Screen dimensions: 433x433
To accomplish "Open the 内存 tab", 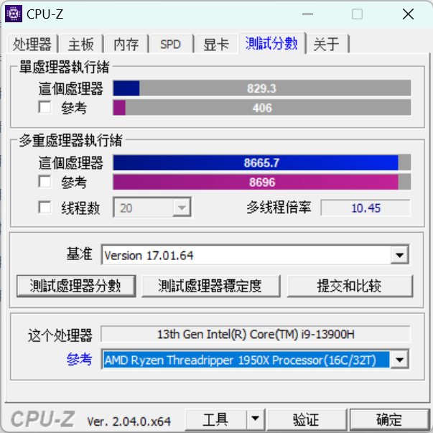I will (126, 44).
